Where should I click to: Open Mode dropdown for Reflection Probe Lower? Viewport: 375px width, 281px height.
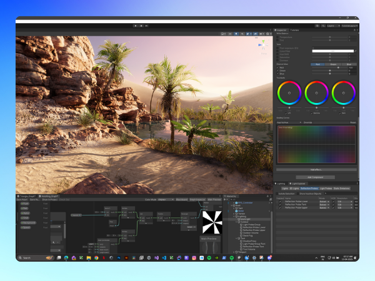(x=324, y=202)
